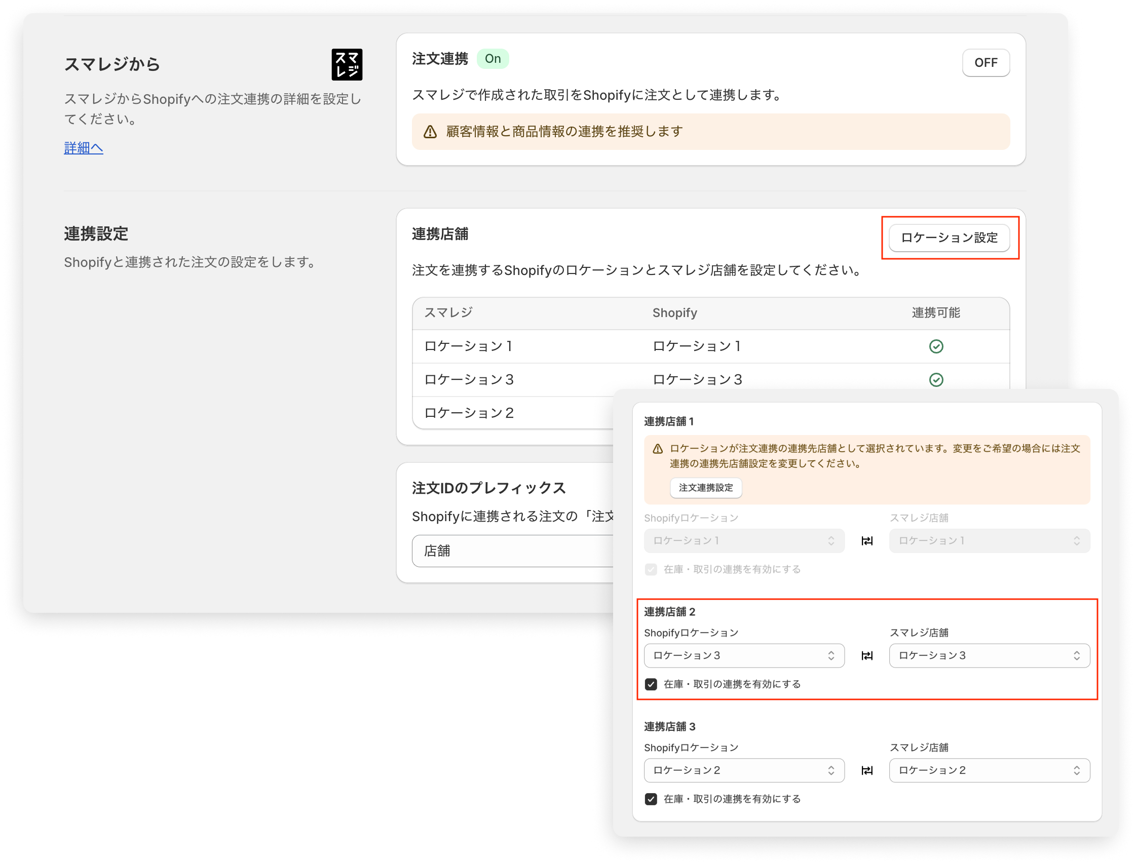Screen dimensions: 1136x864
Task: Open Shopifyロケーション dropdown in 連携店舗 1
Action: [x=744, y=541]
